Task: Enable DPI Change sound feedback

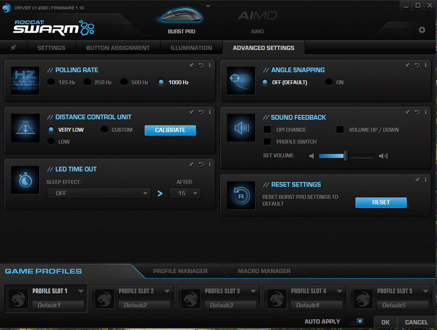Action: click(267, 129)
